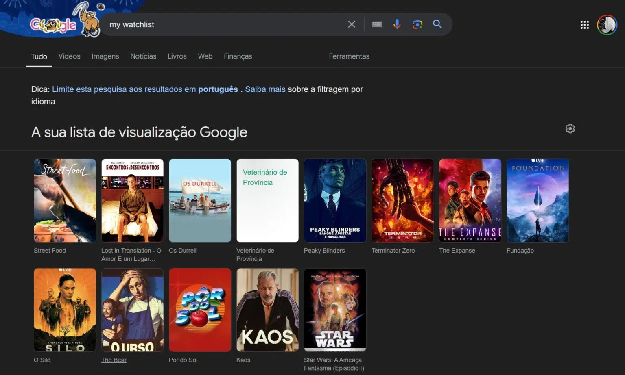Screen dimensions: 625x375
Task: Switch to the Web tab
Action: pyautogui.click(x=205, y=56)
